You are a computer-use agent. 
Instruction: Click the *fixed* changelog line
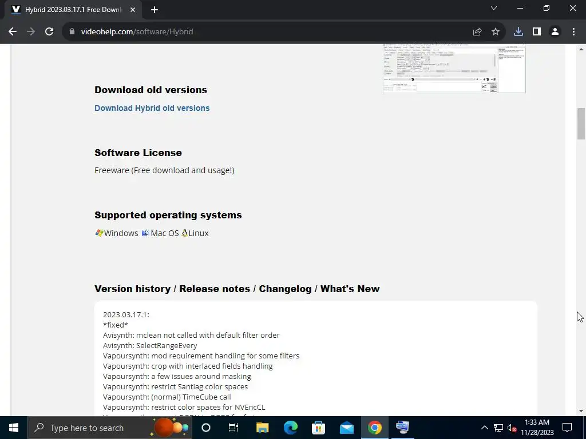pyautogui.click(x=116, y=325)
